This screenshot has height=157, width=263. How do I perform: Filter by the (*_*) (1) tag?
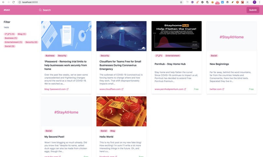point(9,34)
